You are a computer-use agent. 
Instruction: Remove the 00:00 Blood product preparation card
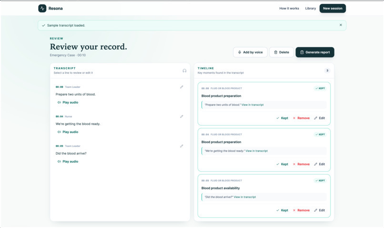tap(301, 118)
